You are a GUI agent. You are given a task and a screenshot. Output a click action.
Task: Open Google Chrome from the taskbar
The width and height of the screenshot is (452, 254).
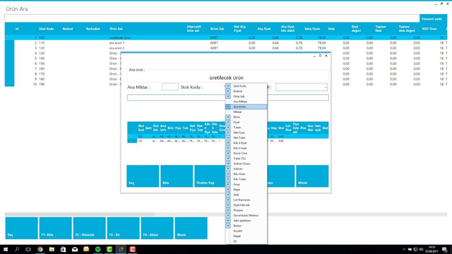click(x=40, y=250)
